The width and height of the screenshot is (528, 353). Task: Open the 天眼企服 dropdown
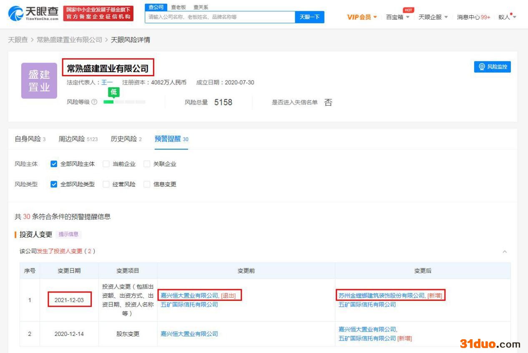pos(433,17)
